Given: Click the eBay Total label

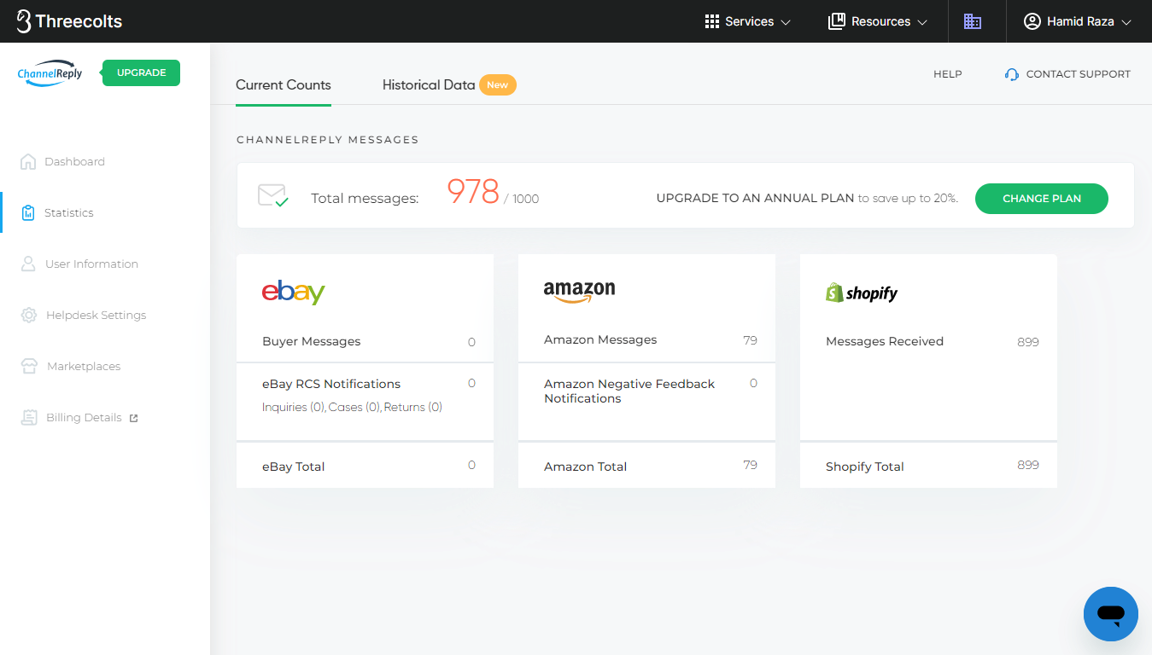Looking at the screenshot, I should tap(294, 467).
